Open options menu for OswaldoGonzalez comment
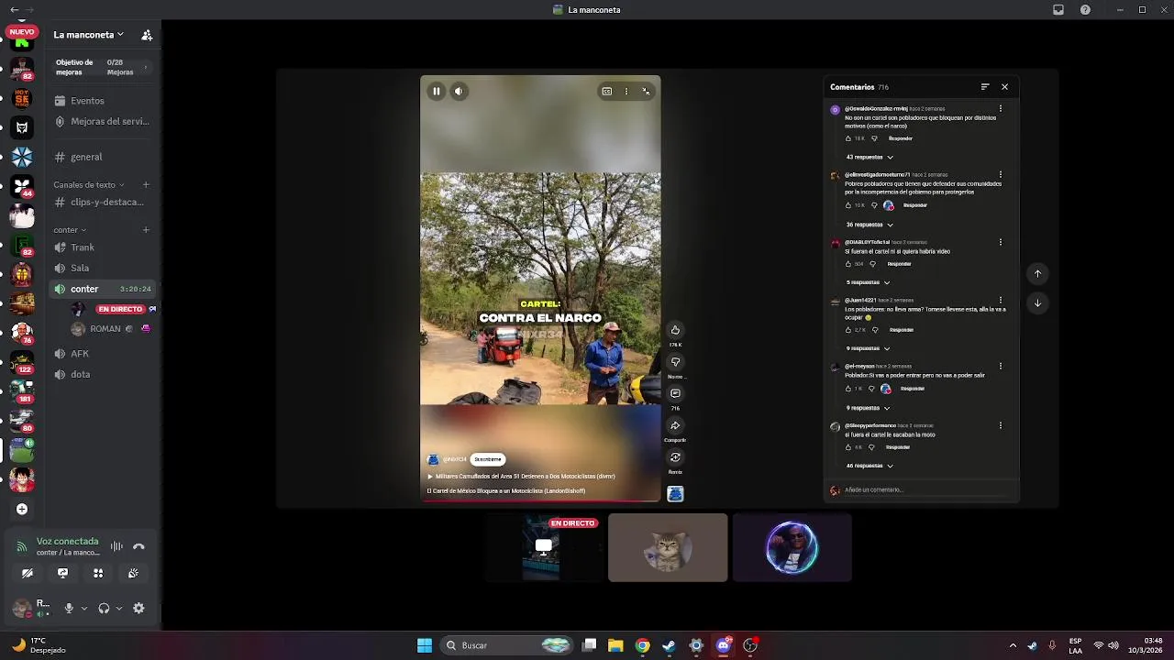This screenshot has height=660, width=1174. click(x=1001, y=108)
